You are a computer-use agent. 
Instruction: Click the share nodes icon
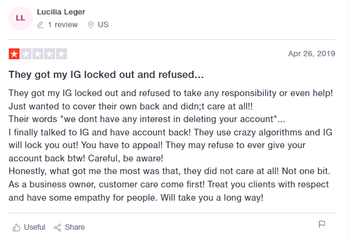point(57,227)
